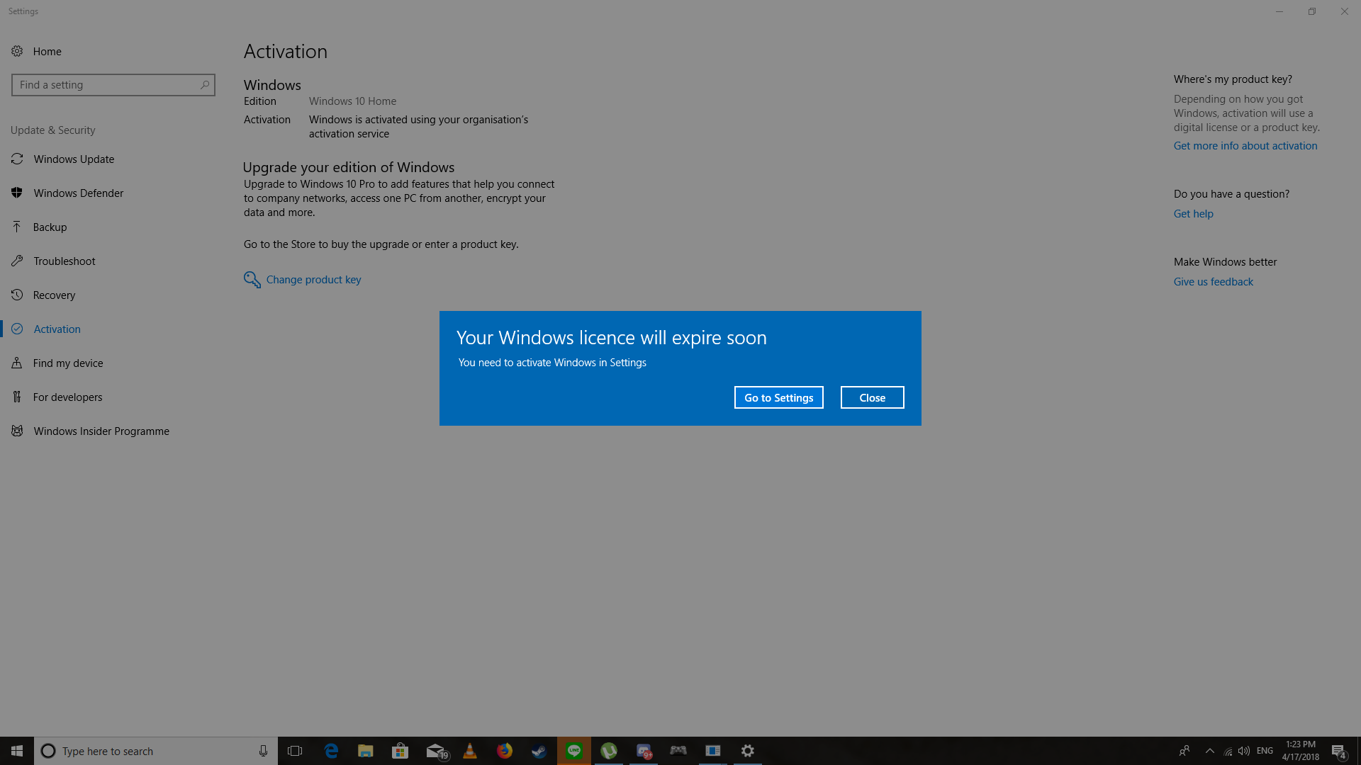
Task: Expand hidden system tray icons arrow
Action: pos(1209,751)
